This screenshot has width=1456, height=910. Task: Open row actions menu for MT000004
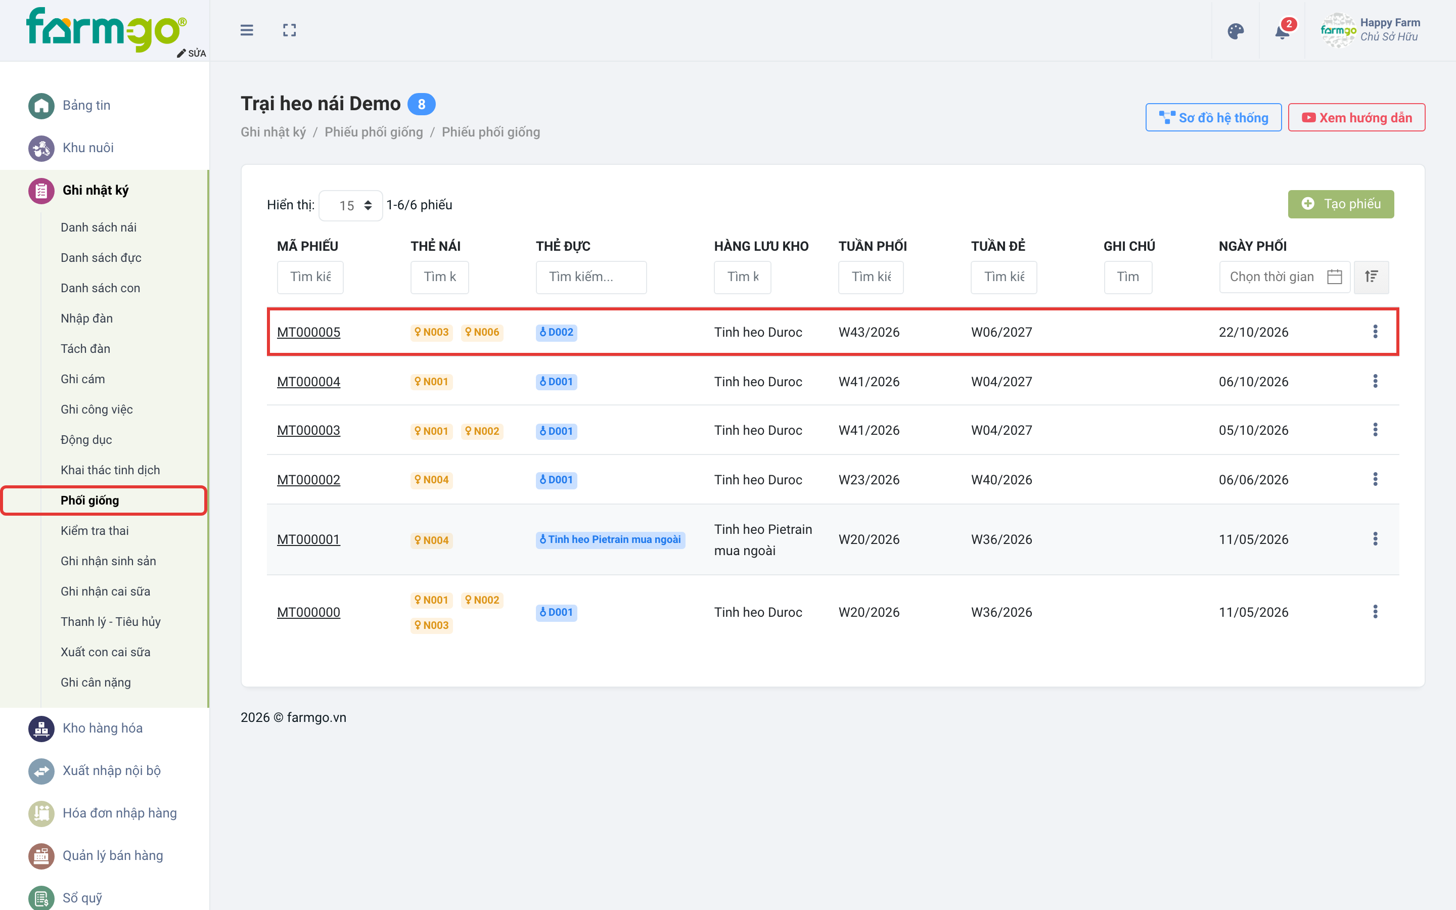[1376, 381]
